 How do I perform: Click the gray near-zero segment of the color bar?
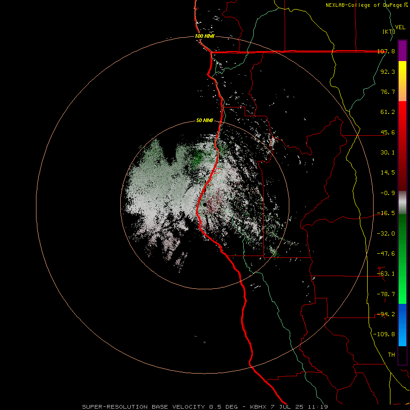click(402, 203)
